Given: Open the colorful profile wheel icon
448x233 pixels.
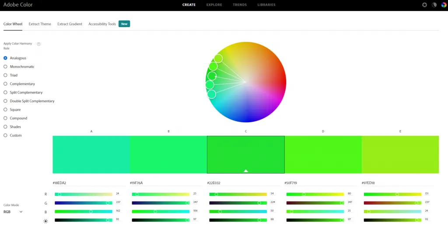Looking at the screenshot, I should (444, 5).
